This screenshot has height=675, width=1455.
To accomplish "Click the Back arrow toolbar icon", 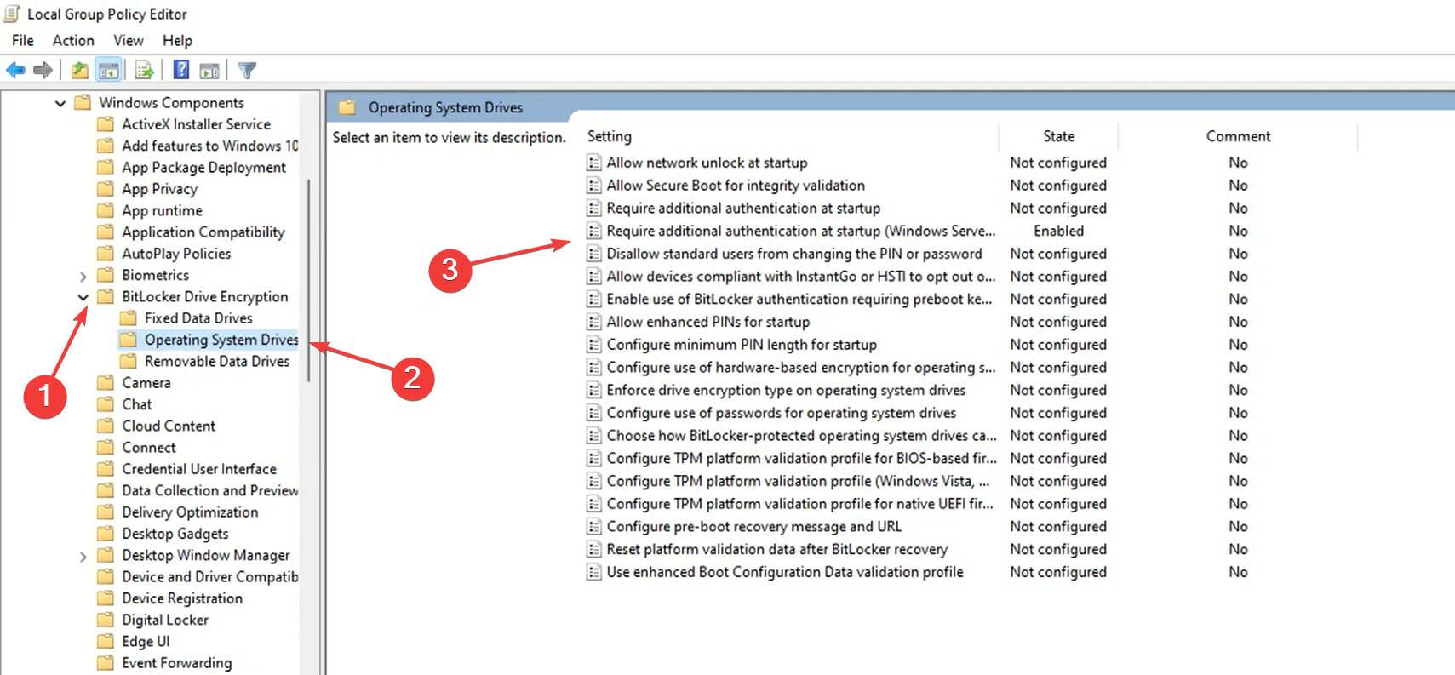I will pyautogui.click(x=15, y=70).
